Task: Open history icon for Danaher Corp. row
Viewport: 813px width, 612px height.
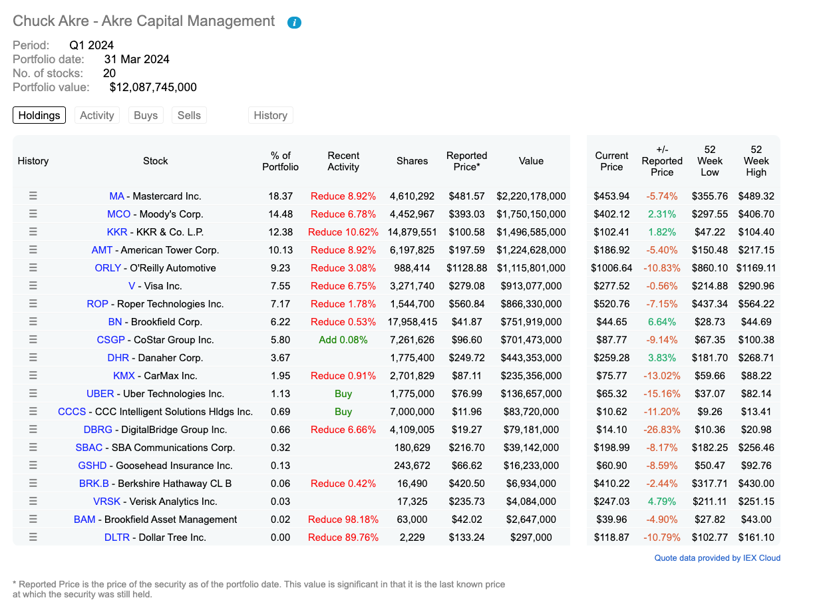Action: click(33, 358)
